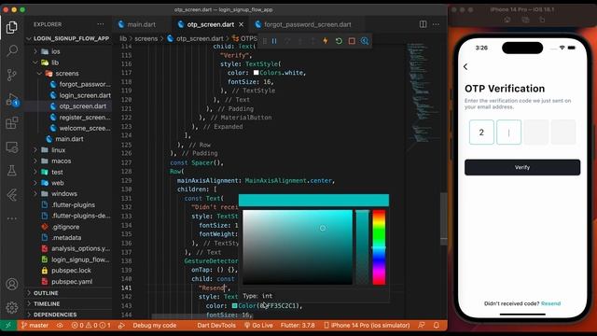Show additional views ellipsis in activity bar
This screenshot has width=597, height=336.
(12, 218)
